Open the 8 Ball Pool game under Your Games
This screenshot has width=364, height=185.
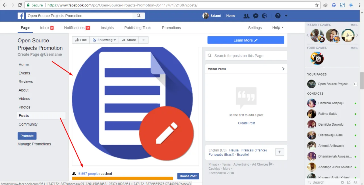[x=317, y=59]
